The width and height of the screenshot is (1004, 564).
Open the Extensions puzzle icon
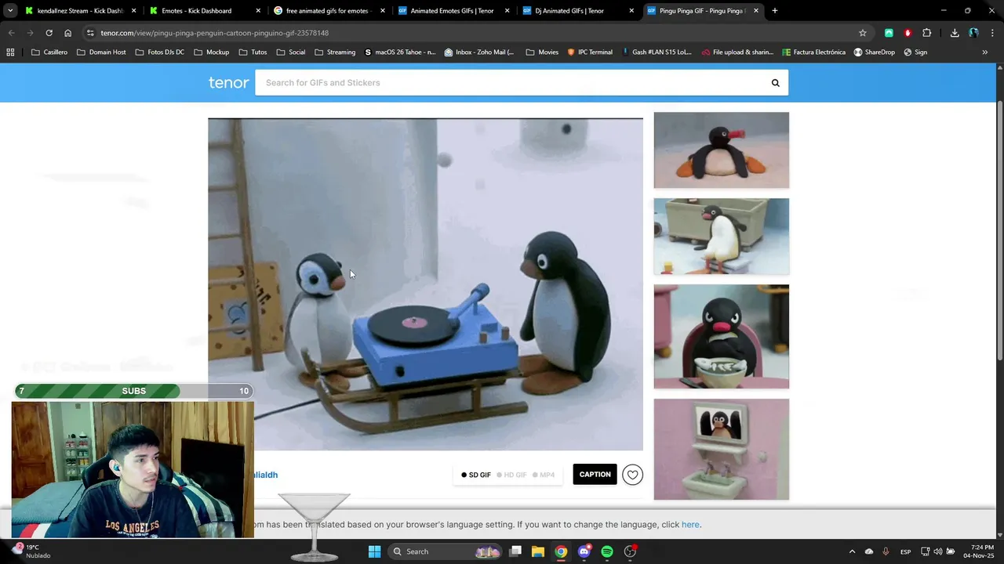(927, 33)
